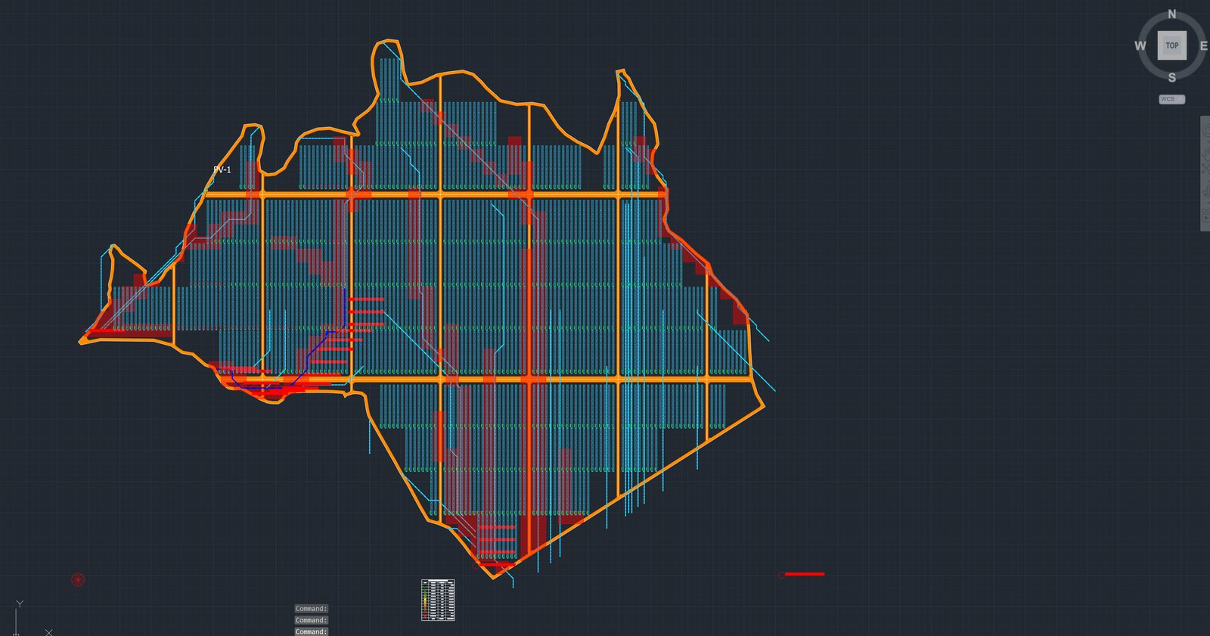Select the S direction on ViewCube compass
Image resolution: width=1210 pixels, height=636 pixels.
1172,77
